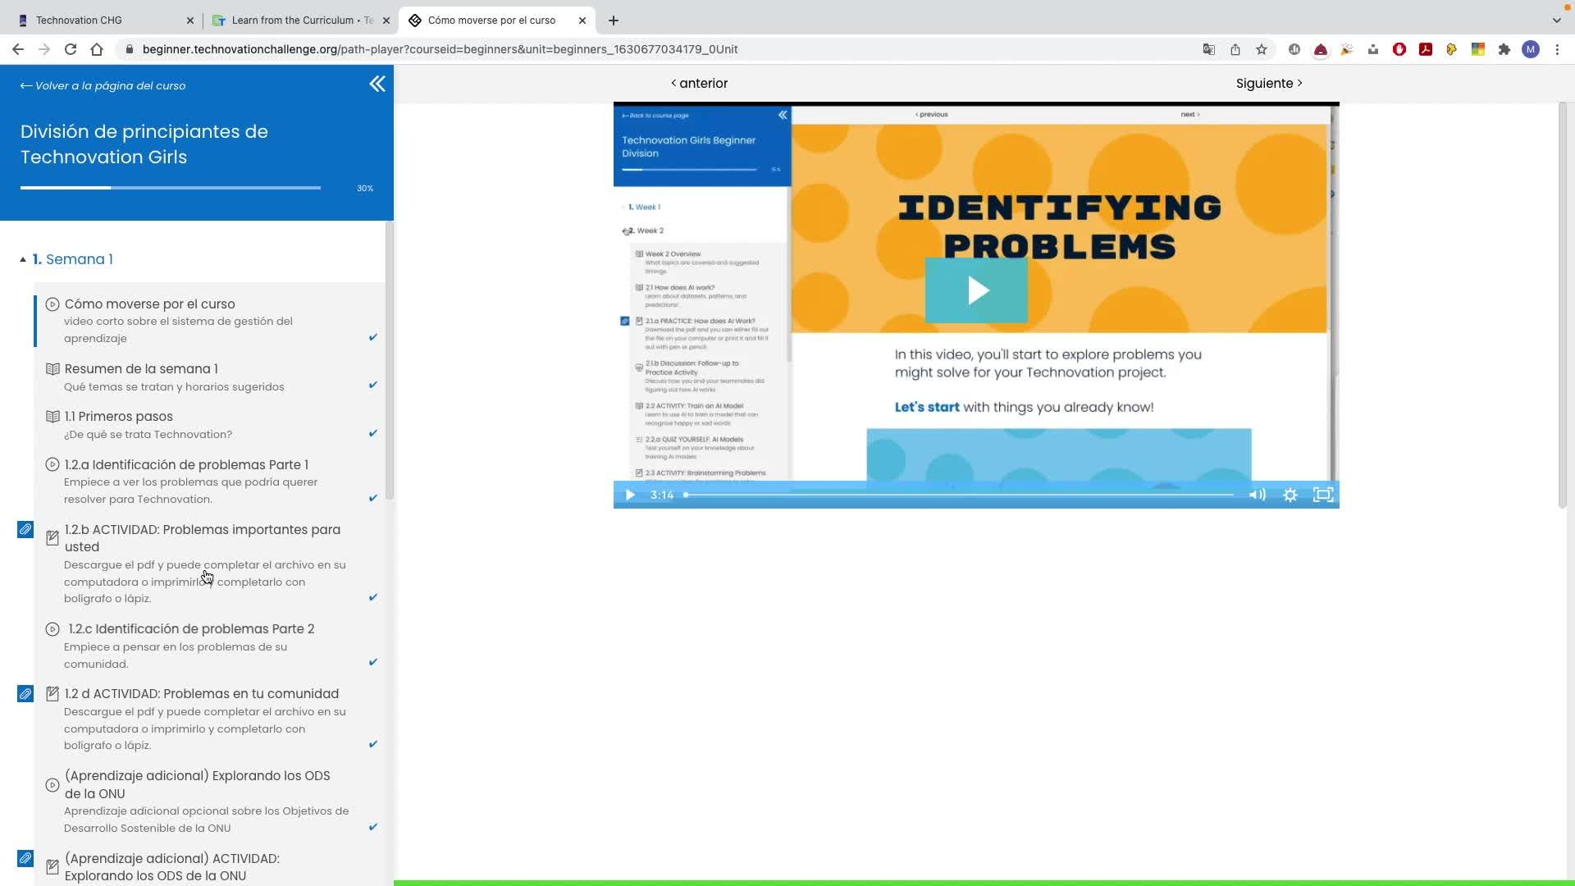Open attachment icon for 1.2 d activity
Image resolution: width=1575 pixels, height=886 pixels.
tap(25, 694)
